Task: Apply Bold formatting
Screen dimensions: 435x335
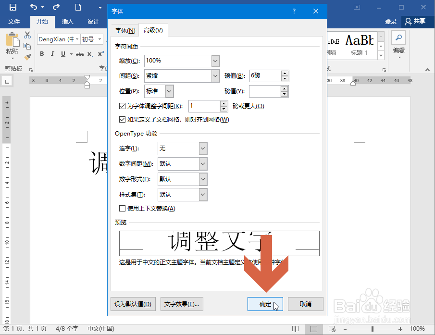Action: pyautogui.click(x=42, y=53)
